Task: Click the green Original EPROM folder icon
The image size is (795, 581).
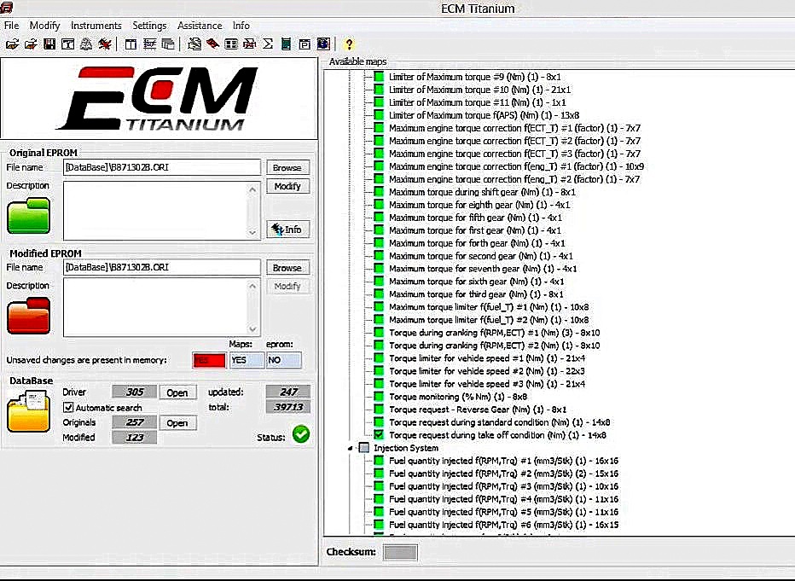Action: coord(28,216)
